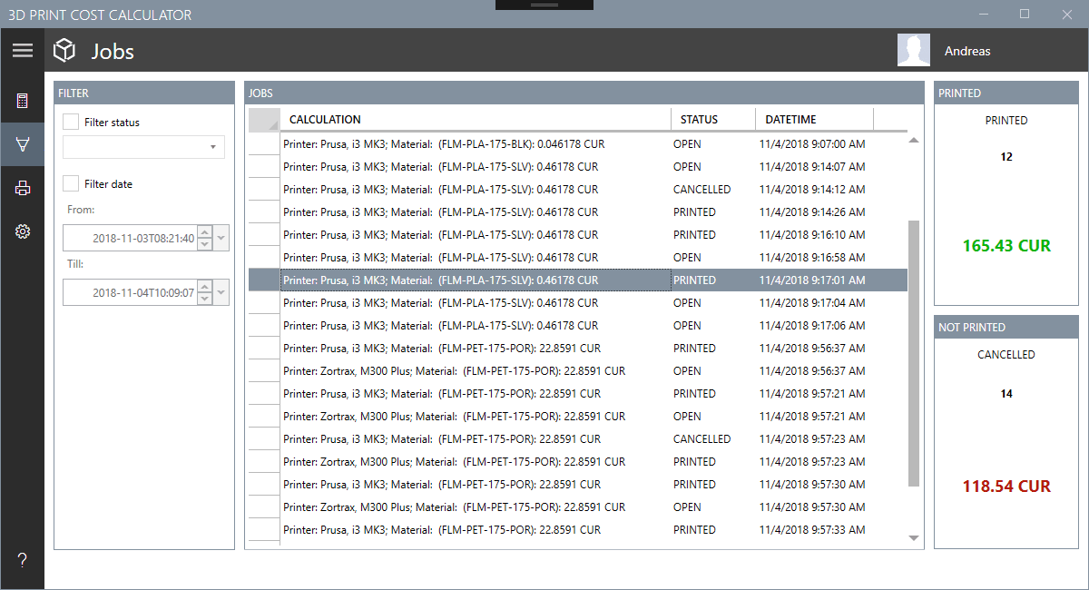Click the jobs list scroll down arrow
This screenshot has width=1089, height=590.
tap(914, 539)
